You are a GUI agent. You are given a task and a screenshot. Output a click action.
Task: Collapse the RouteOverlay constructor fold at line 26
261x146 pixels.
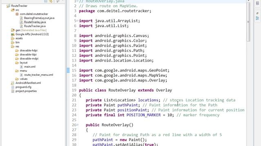coord(77,125)
